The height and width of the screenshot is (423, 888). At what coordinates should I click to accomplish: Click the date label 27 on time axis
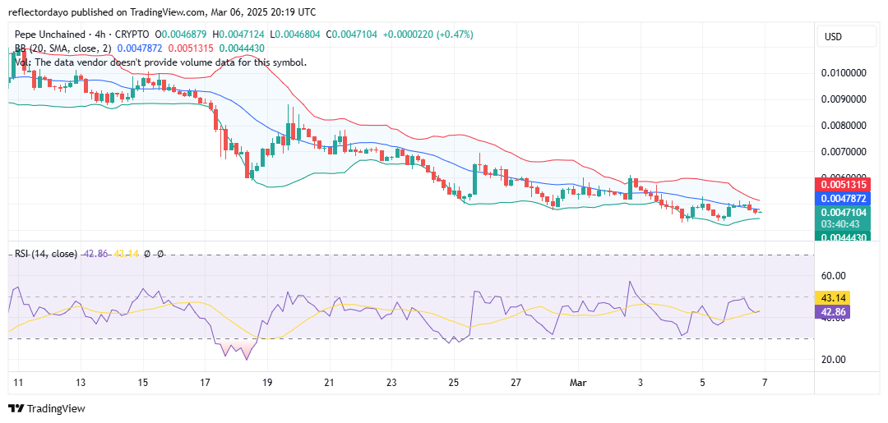click(x=516, y=382)
